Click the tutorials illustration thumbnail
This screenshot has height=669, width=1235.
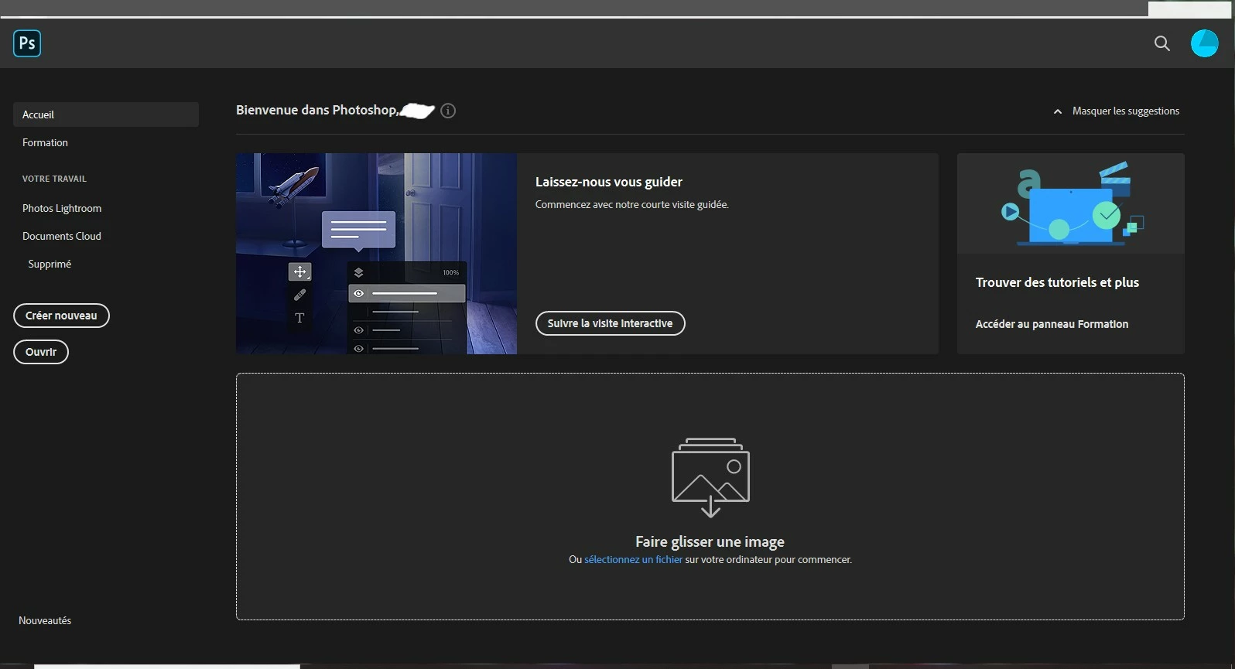pyautogui.click(x=1071, y=203)
